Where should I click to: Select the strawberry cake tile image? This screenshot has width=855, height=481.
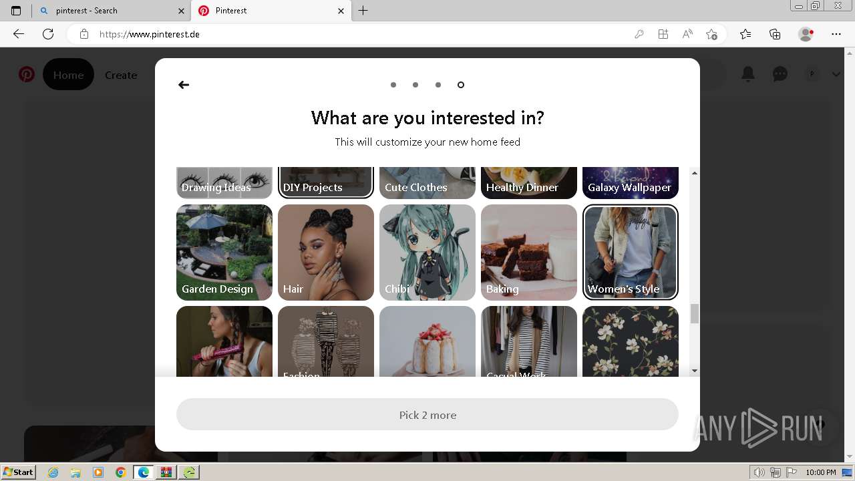[427, 341]
